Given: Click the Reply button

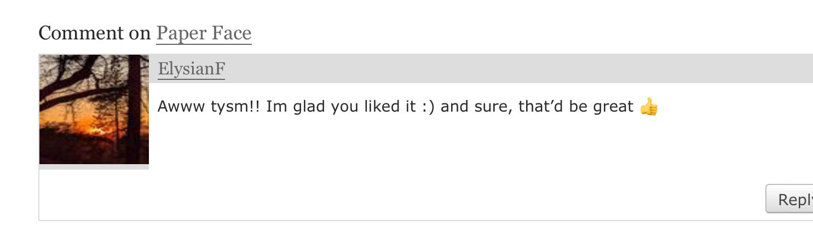Looking at the screenshot, I should click(x=789, y=199).
